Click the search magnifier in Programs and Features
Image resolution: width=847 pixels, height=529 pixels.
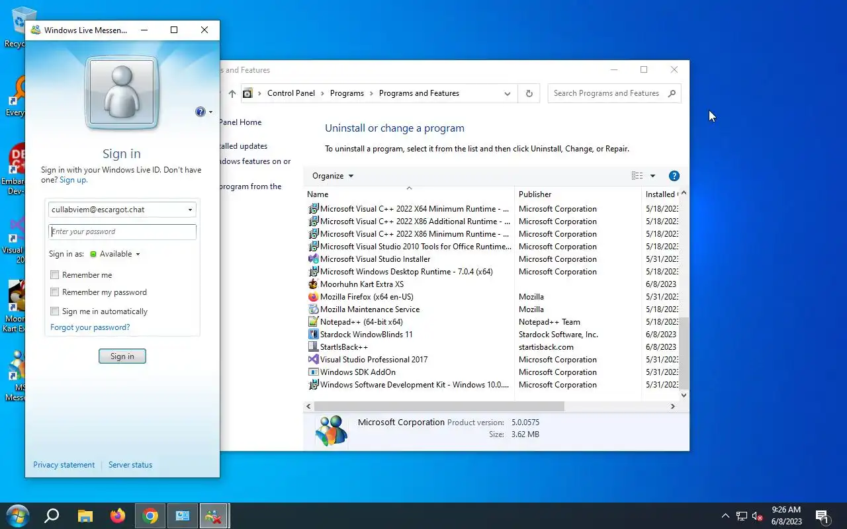click(x=672, y=93)
